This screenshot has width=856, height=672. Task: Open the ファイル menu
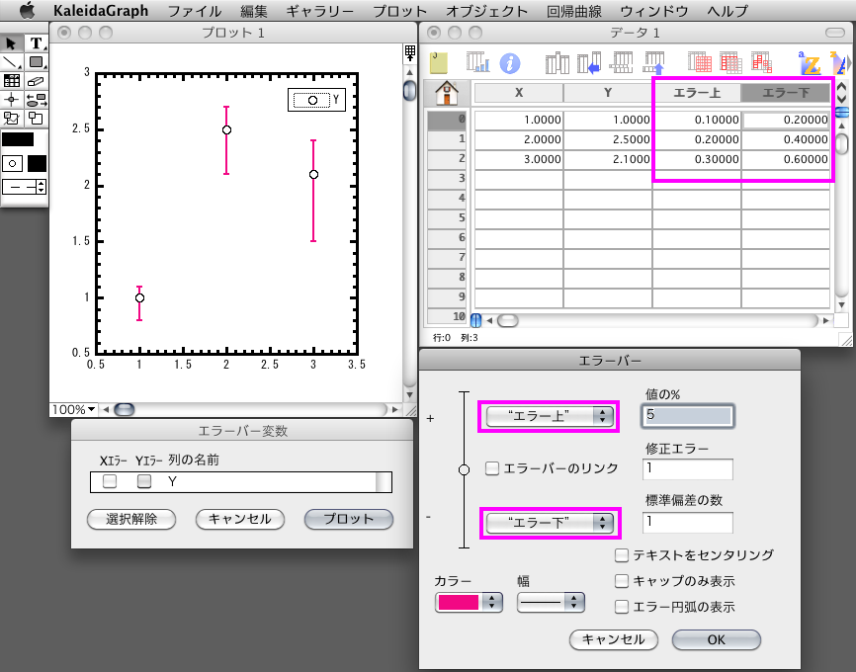(x=195, y=10)
